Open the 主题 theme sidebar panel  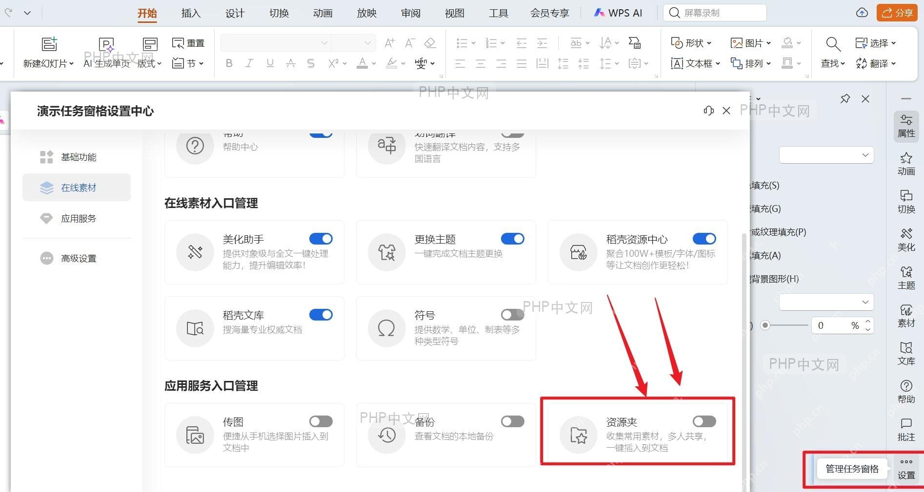click(x=906, y=278)
